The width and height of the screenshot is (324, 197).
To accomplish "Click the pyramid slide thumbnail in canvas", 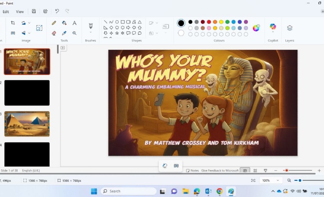I will (27, 124).
